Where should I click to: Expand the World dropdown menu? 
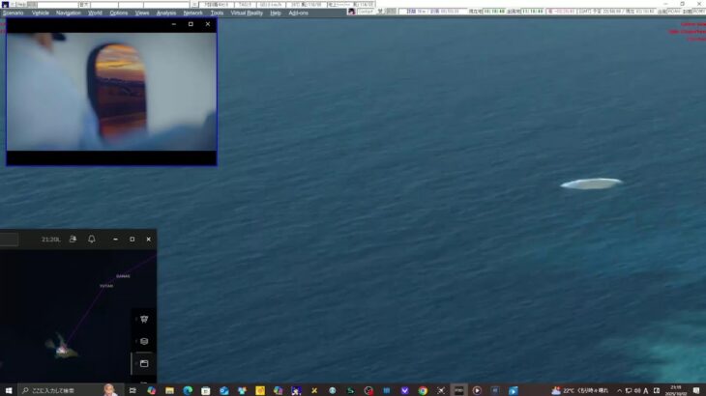95,13
